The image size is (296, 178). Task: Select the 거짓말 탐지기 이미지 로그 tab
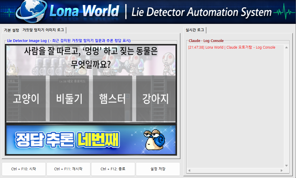(x=43, y=30)
